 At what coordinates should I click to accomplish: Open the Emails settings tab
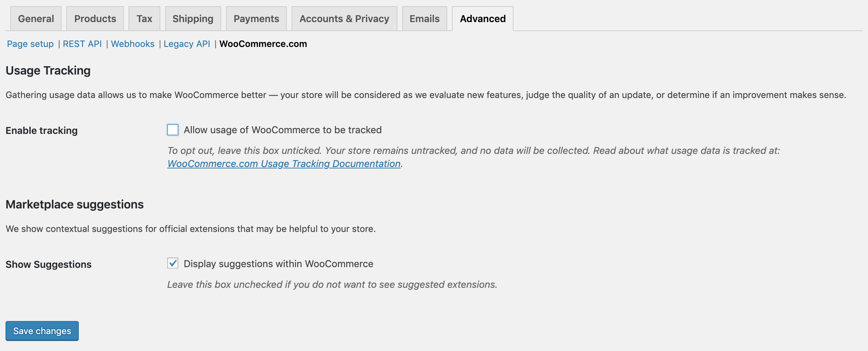[424, 19]
